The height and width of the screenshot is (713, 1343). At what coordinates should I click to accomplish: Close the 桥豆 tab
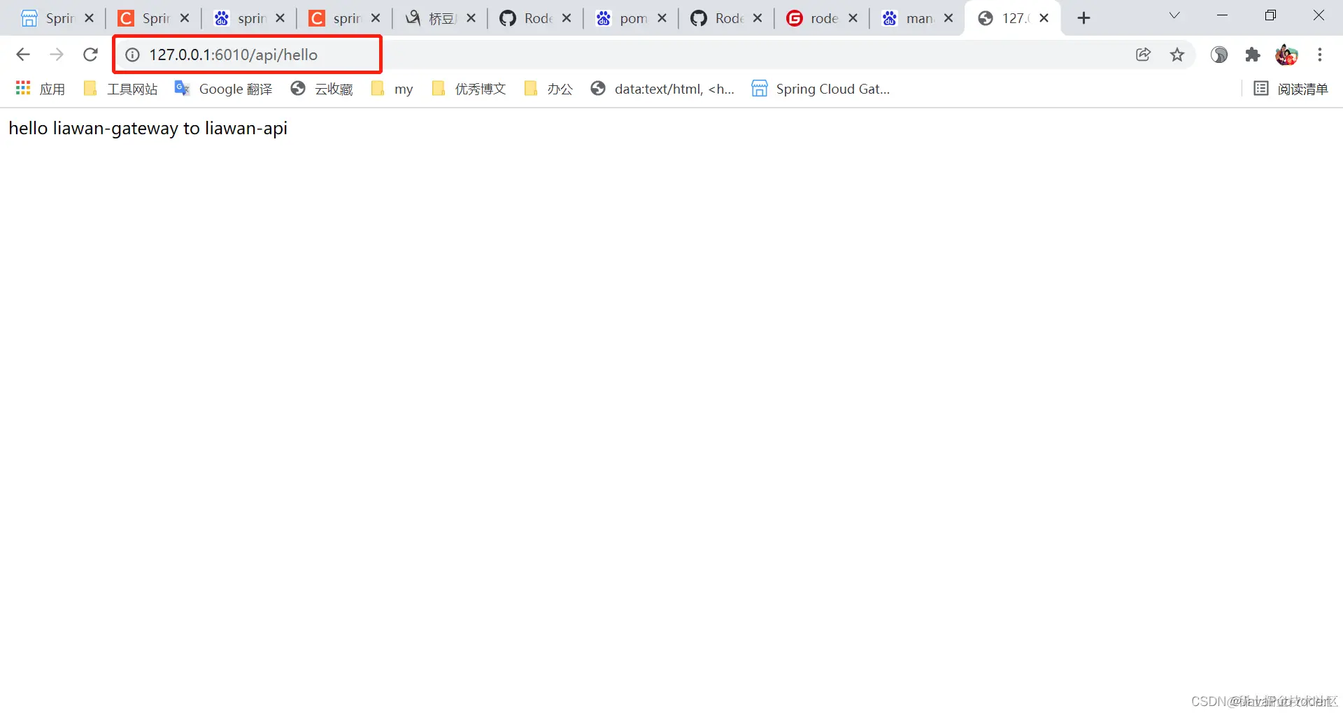pyautogui.click(x=471, y=18)
